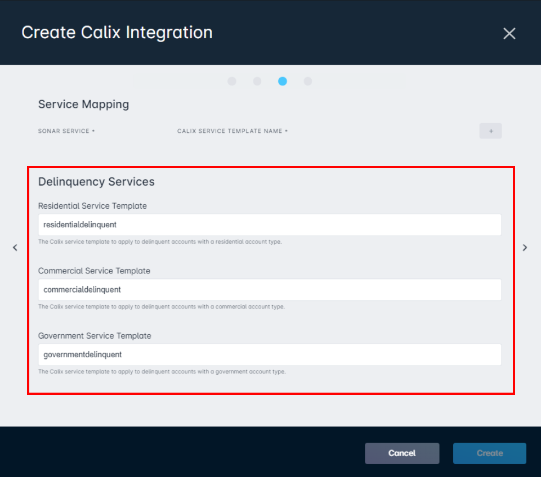Click the Commercial Service Template field
Screen dimensions: 541x477
click(x=270, y=290)
